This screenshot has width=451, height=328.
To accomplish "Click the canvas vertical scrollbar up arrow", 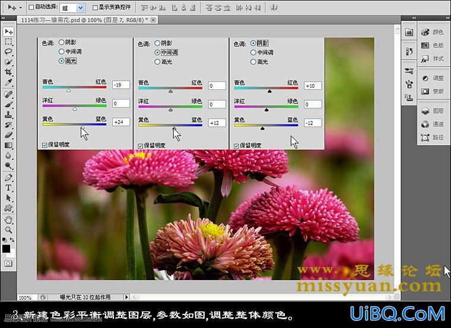I will [397, 29].
